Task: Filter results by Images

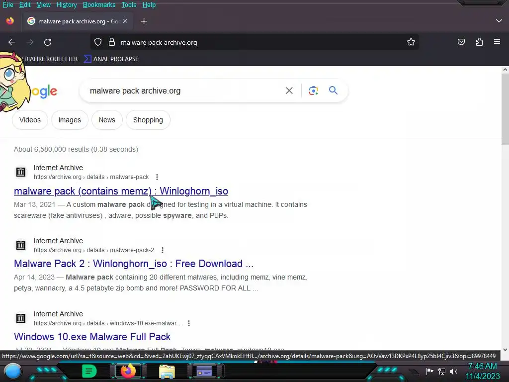Action: [x=70, y=120]
